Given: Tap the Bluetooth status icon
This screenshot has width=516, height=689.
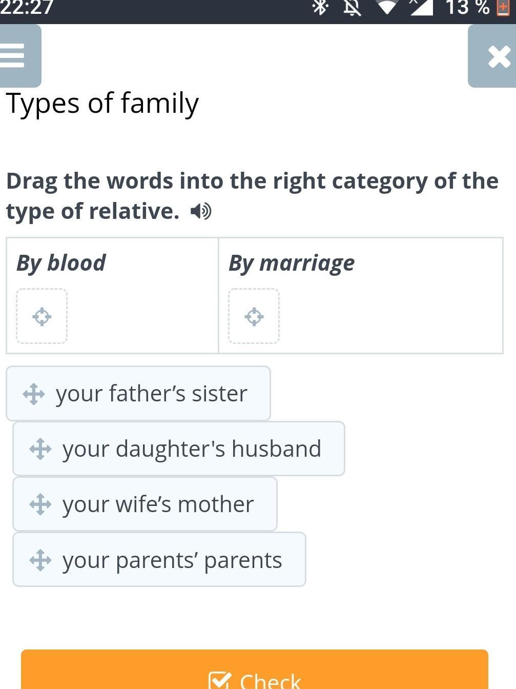Looking at the screenshot, I should [320, 7].
